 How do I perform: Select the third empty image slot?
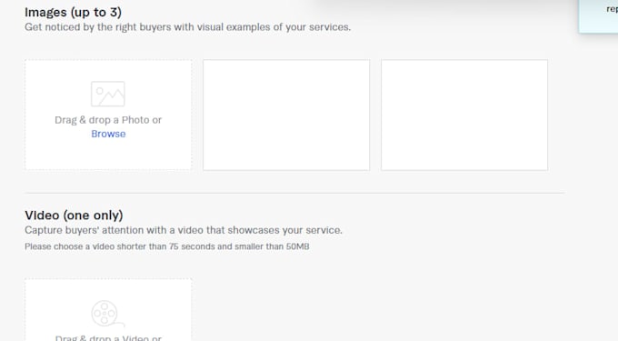pyautogui.click(x=464, y=115)
